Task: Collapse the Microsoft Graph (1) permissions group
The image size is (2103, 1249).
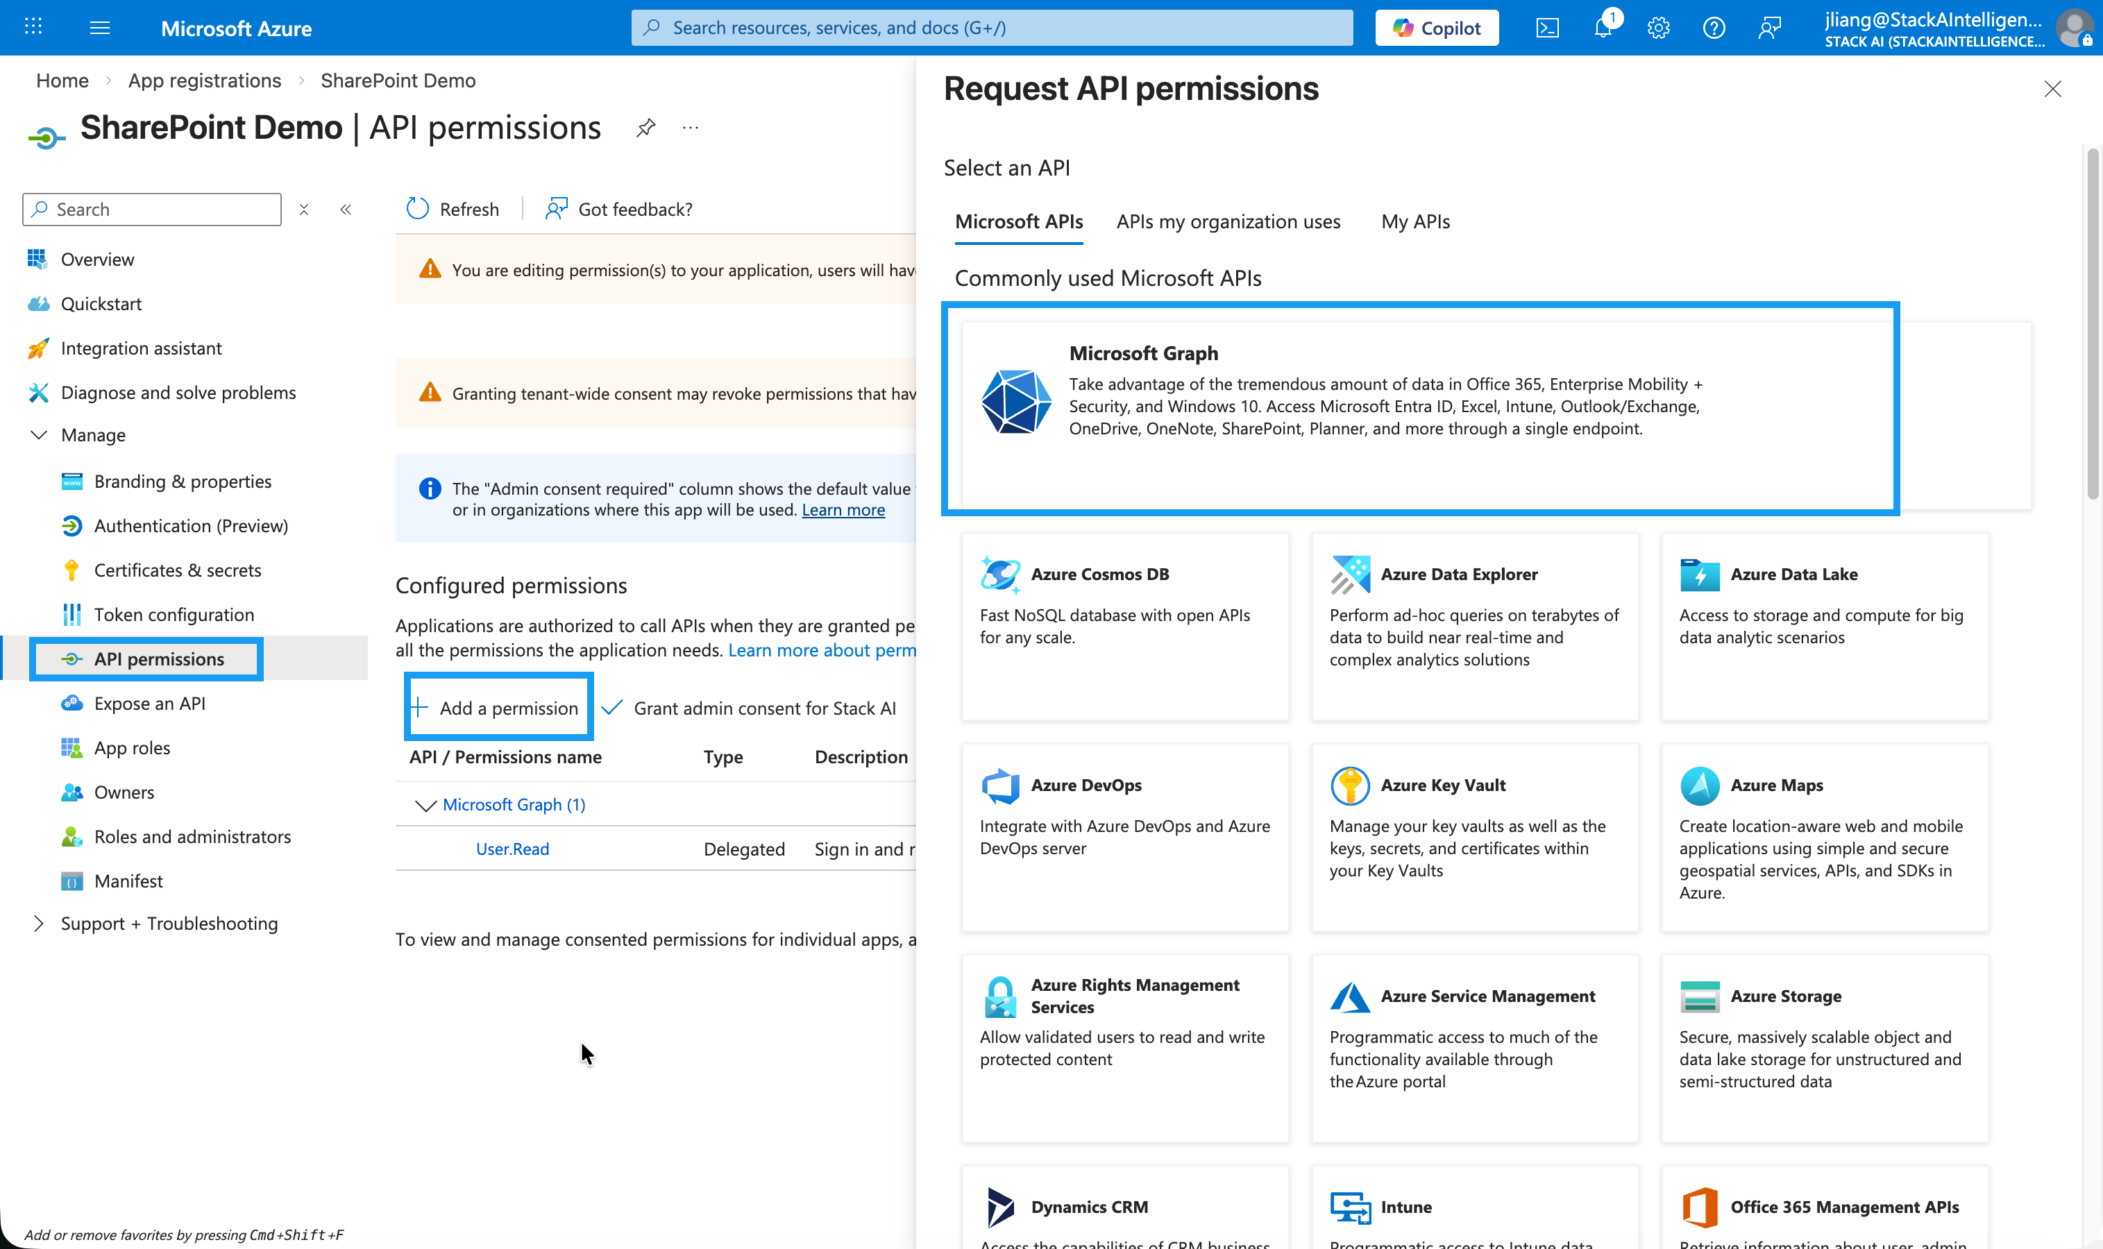Action: pyautogui.click(x=426, y=806)
